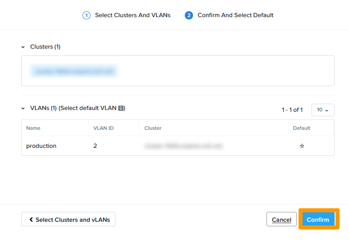The height and width of the screenshot is (252, 349).
Task: Mark production VLAN as default with star
Action: click(x=302, y=146)
